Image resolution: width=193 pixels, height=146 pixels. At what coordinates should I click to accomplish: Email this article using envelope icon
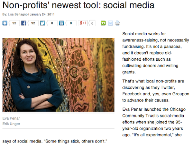coord(111,23)
